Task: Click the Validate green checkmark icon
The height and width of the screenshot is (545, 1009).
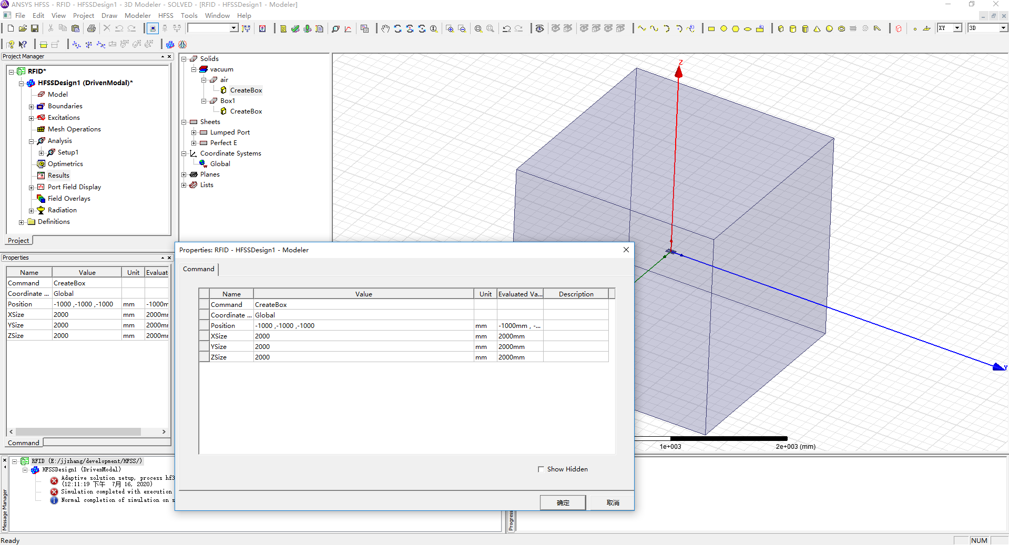Action: point(295,28)
